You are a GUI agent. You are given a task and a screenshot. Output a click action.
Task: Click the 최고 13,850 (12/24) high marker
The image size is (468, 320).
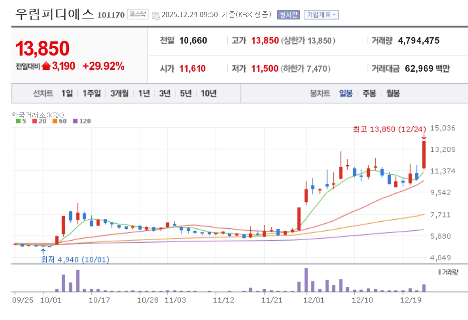coord(389,129)
